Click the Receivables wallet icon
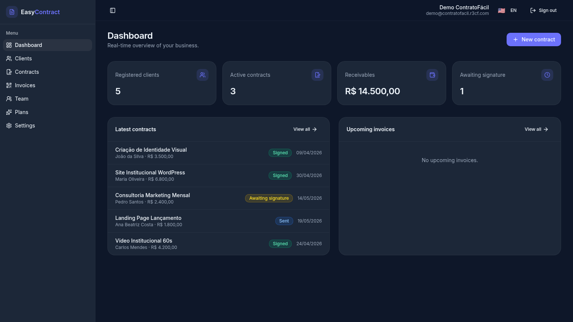 432,75
